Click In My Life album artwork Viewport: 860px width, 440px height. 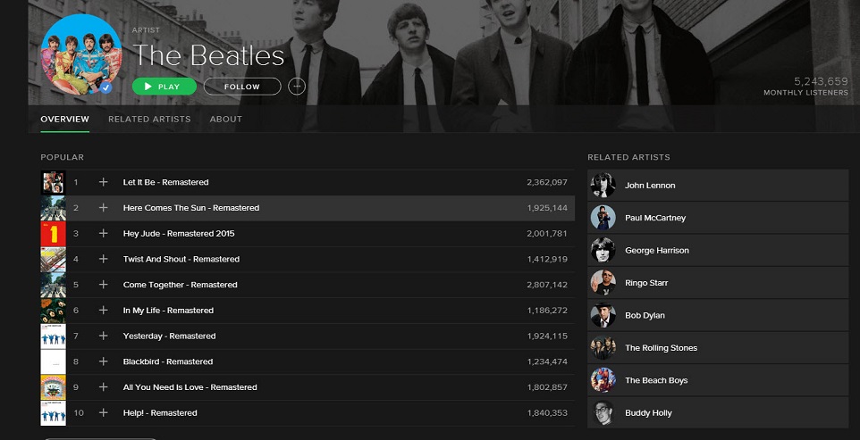coord(54,311)
